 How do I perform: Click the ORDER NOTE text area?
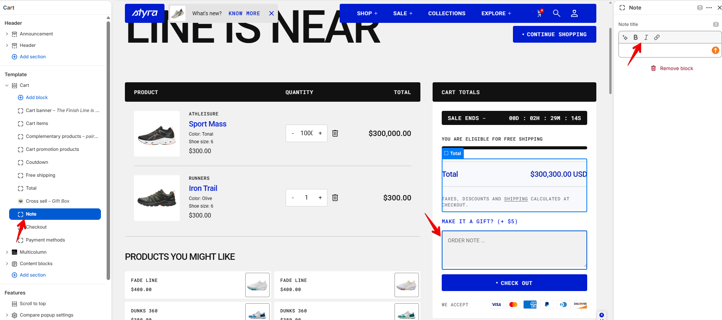(514, 250)
